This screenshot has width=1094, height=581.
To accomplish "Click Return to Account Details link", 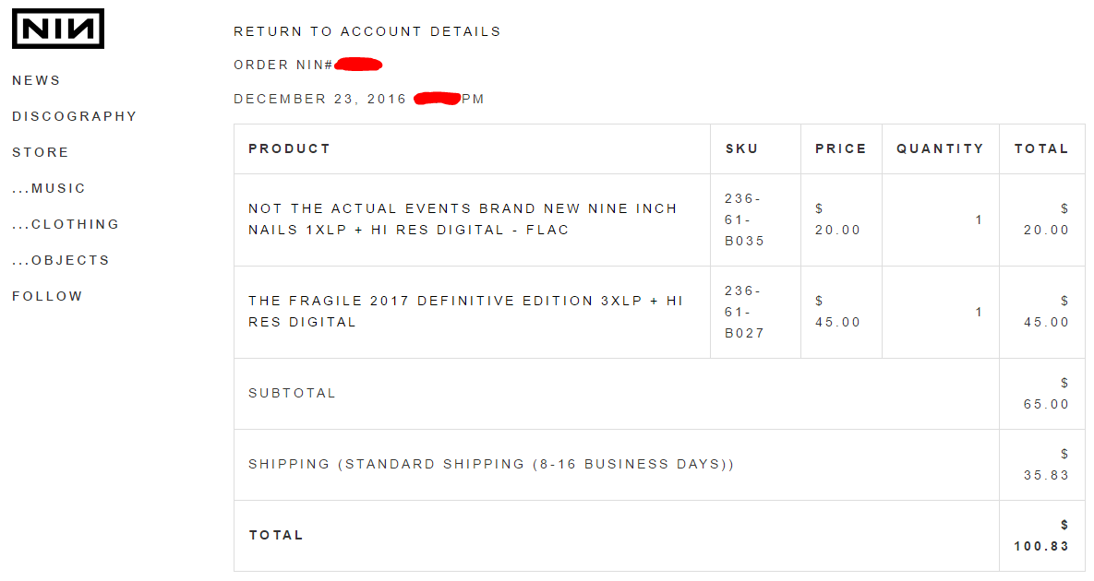I will (x=367, y=31).
